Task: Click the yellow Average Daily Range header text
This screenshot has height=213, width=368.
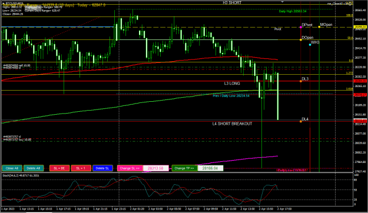Action: tap(54, 5)
